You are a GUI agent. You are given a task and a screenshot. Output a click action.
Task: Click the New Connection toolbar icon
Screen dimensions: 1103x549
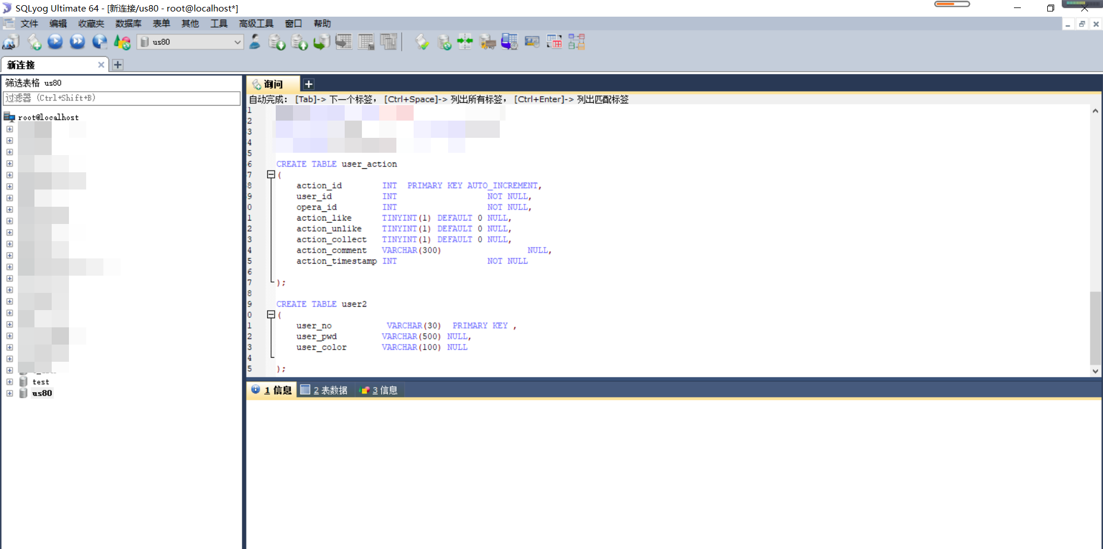11,42
